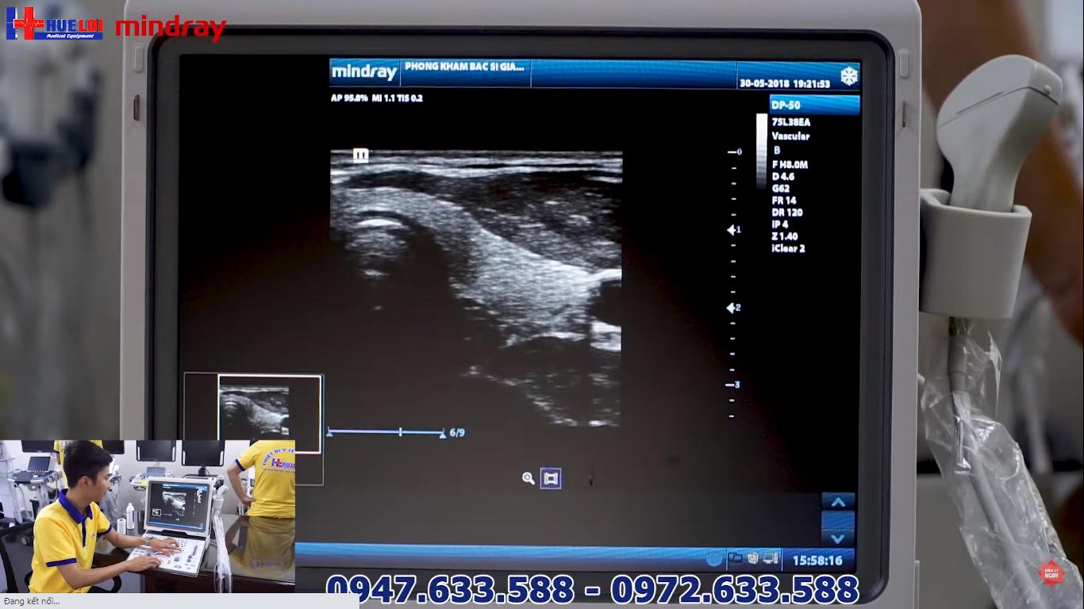
Task: Click the mindray logo in header bar
Action: pyautogui.click(x=364, y=73)
